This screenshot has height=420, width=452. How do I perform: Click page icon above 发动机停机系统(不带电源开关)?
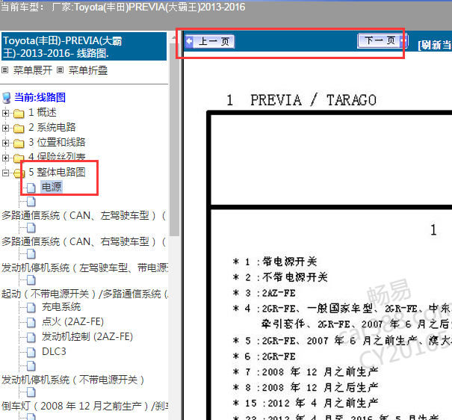click(31, 366)
